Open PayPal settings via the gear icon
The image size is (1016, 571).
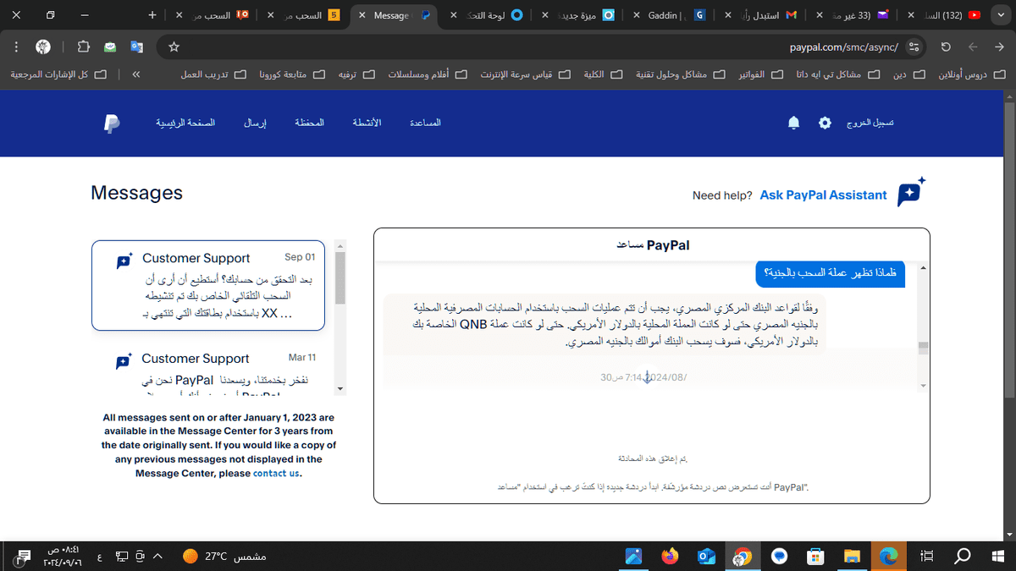tap(825, 123)
